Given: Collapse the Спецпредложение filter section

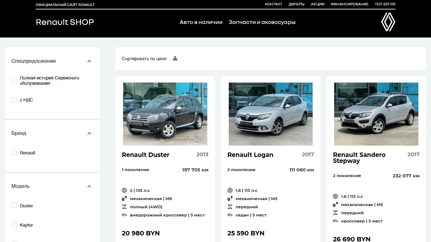Looking at the screenshot, I should point(89,61).
